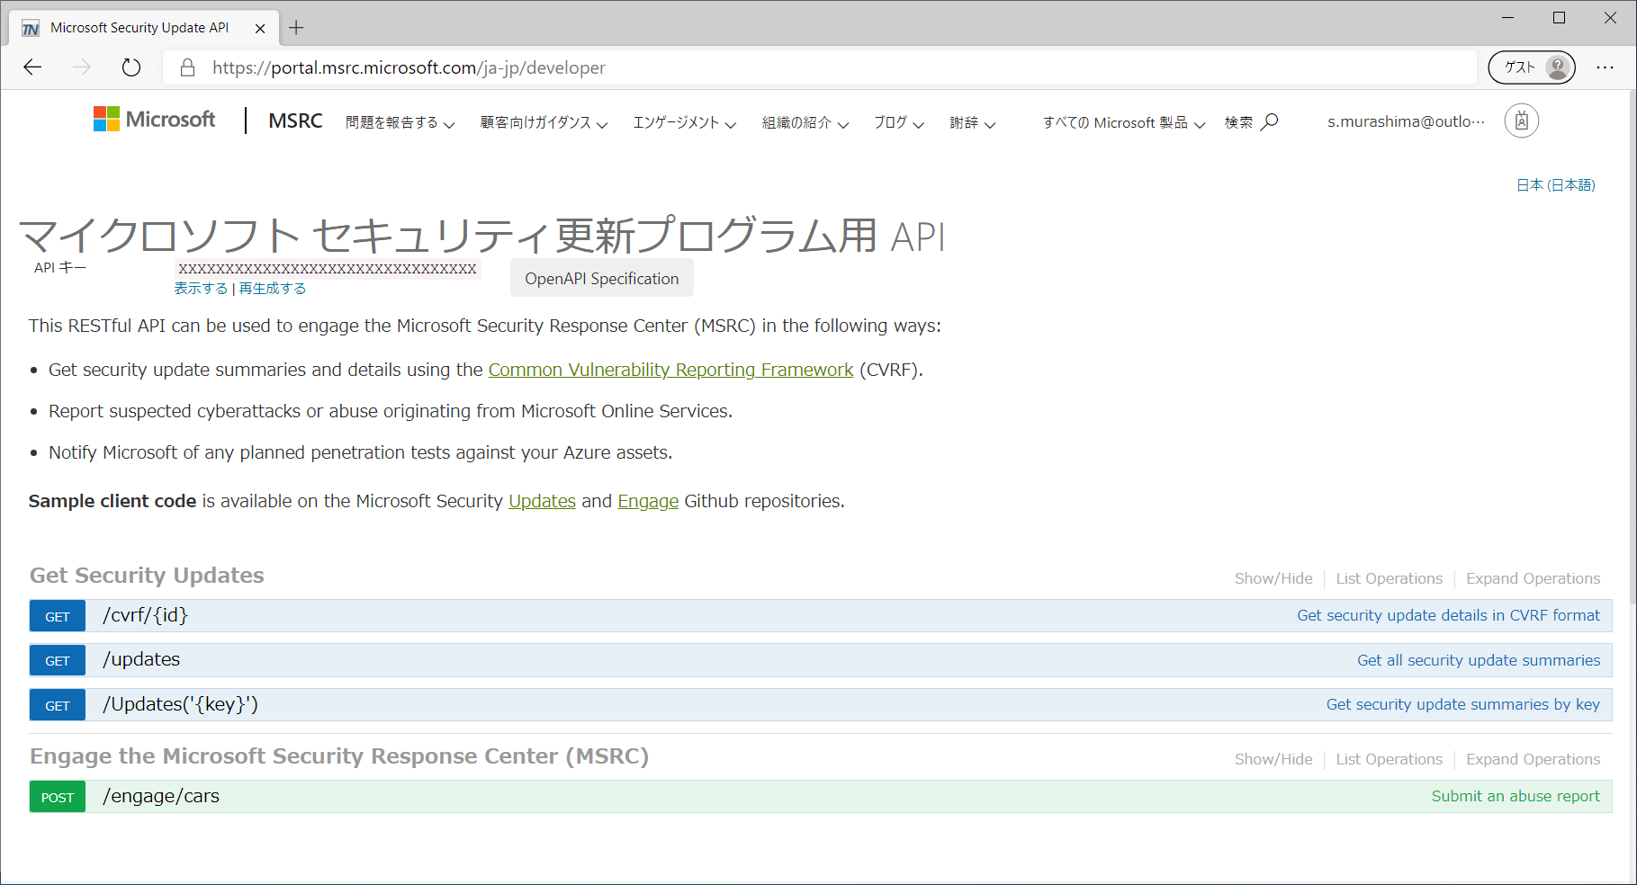Click the address bar URL

point(409,67)
